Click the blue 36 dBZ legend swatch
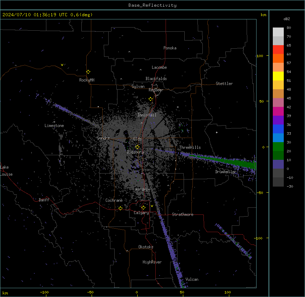 pyautogui.click(x=278, y=129)
